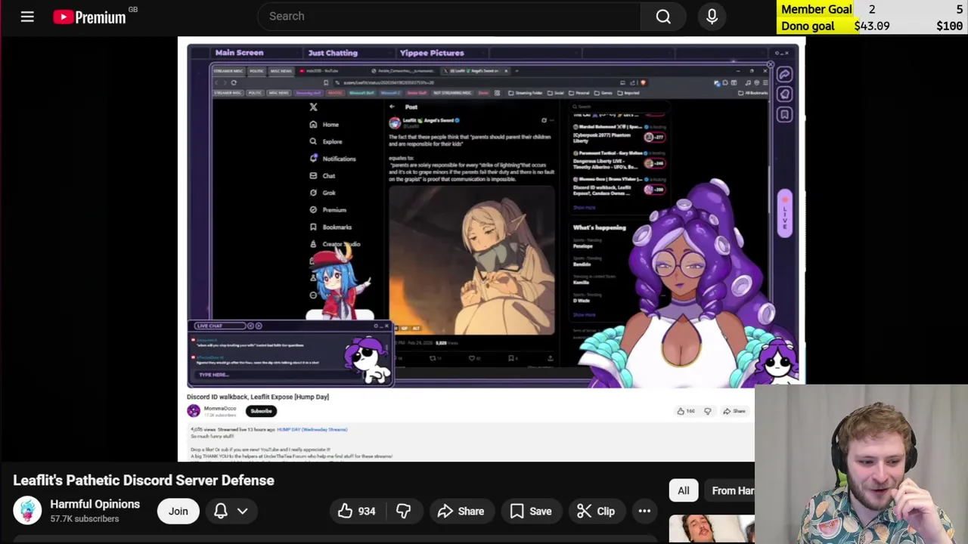Click the YouTube search input field
The image size is (968, 544).
448,16
